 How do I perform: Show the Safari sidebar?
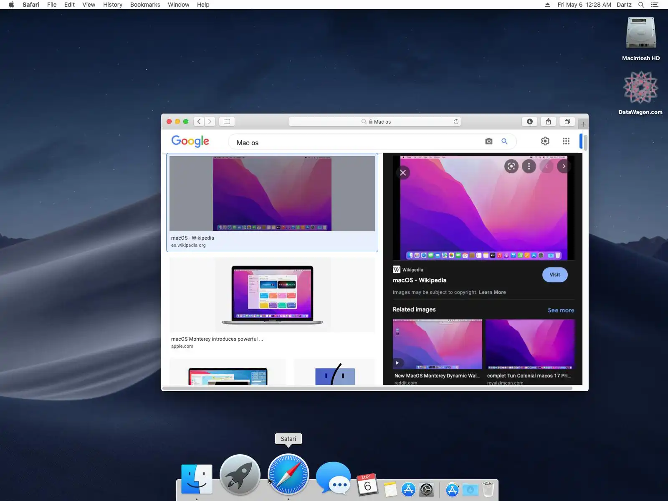point(227,121)
